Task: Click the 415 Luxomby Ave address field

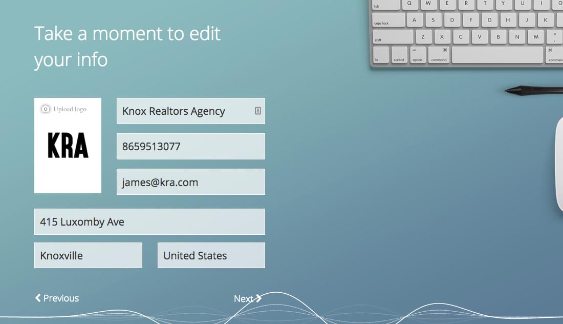Action: coord(149,221)
